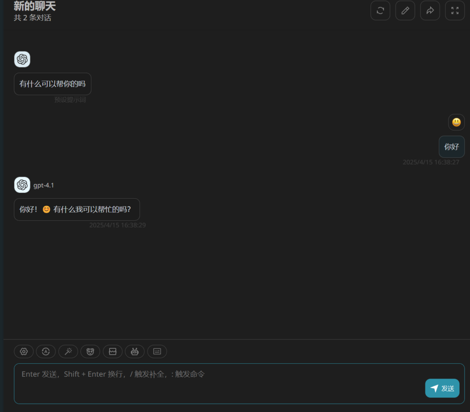Toggle fullscreen mode with the expand icon
Screen dimensions: 470x412
coord(454,10)
